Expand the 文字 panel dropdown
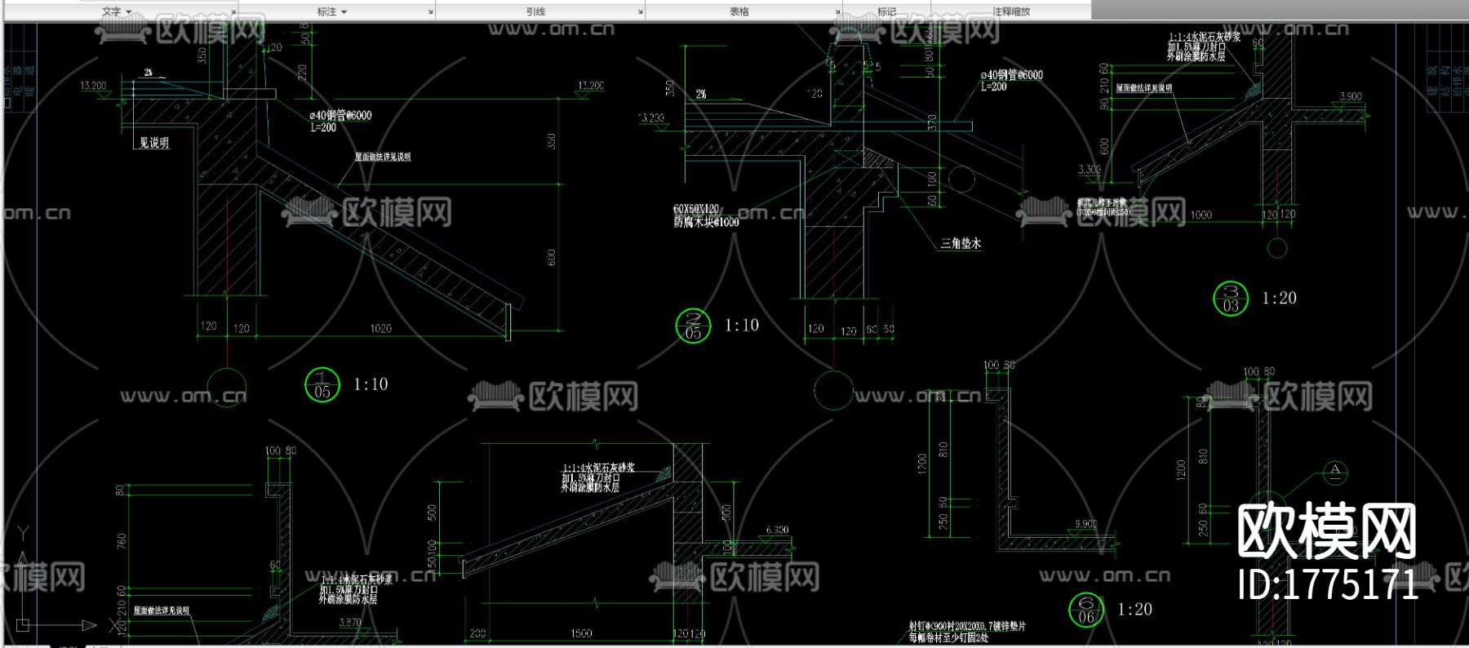 (129, 12)
